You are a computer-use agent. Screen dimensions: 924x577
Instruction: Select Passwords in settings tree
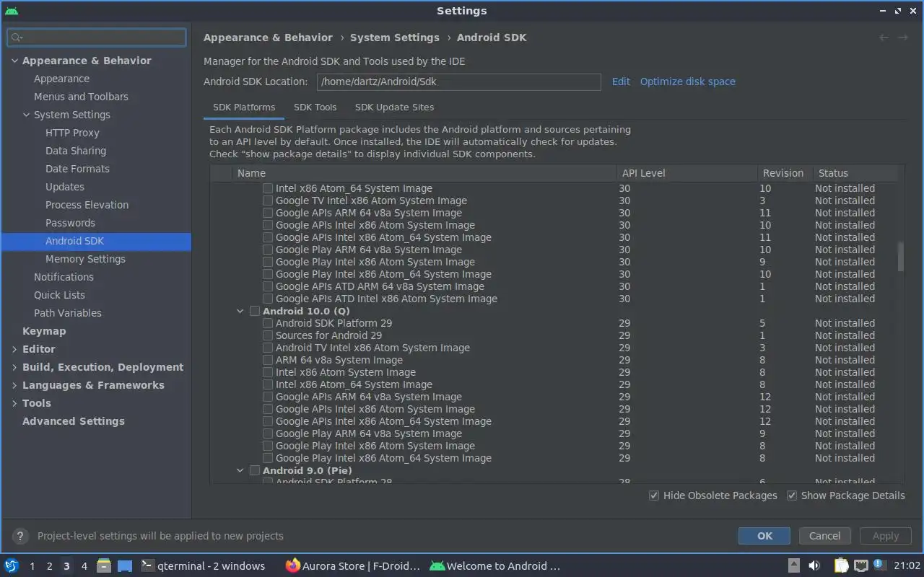[70, 223]
